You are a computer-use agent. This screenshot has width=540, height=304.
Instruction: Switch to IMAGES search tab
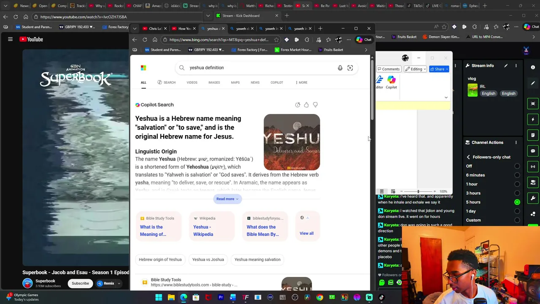coord(214,82)
